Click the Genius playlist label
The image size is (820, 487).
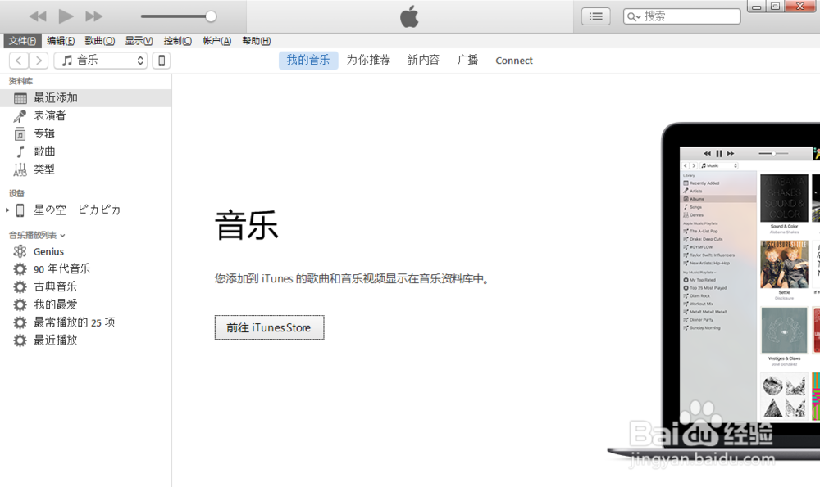(x=48, y=251)
